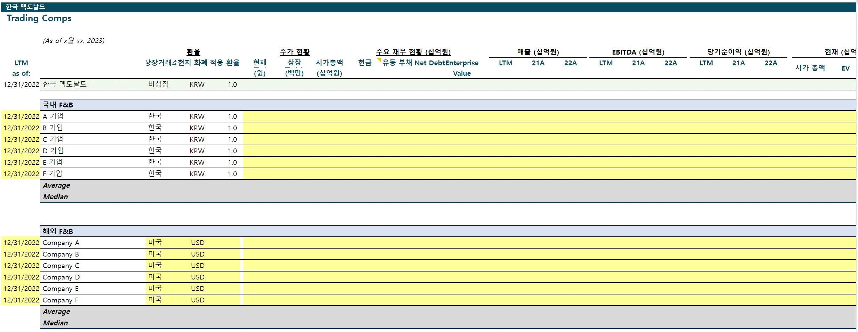Click the 한국 맥도날드 title bar cell
This screenshot has height=332, width=858.
pyautogui.click(x=25, y=7)
